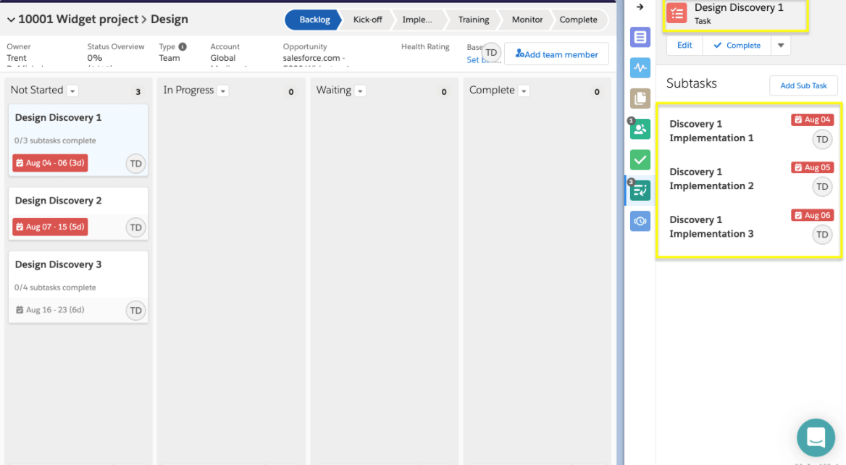The width and height of the screenshot is (846, 465).
Task: Open the Waiting column dropdown
Action: click(x=361, y=91)
